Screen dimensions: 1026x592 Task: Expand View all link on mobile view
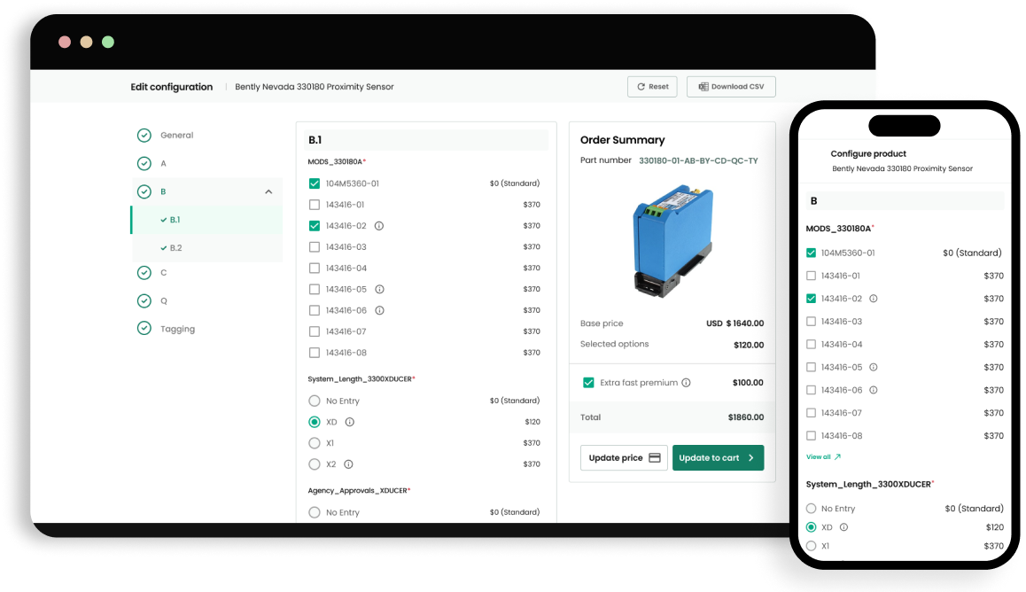(823, 457)
